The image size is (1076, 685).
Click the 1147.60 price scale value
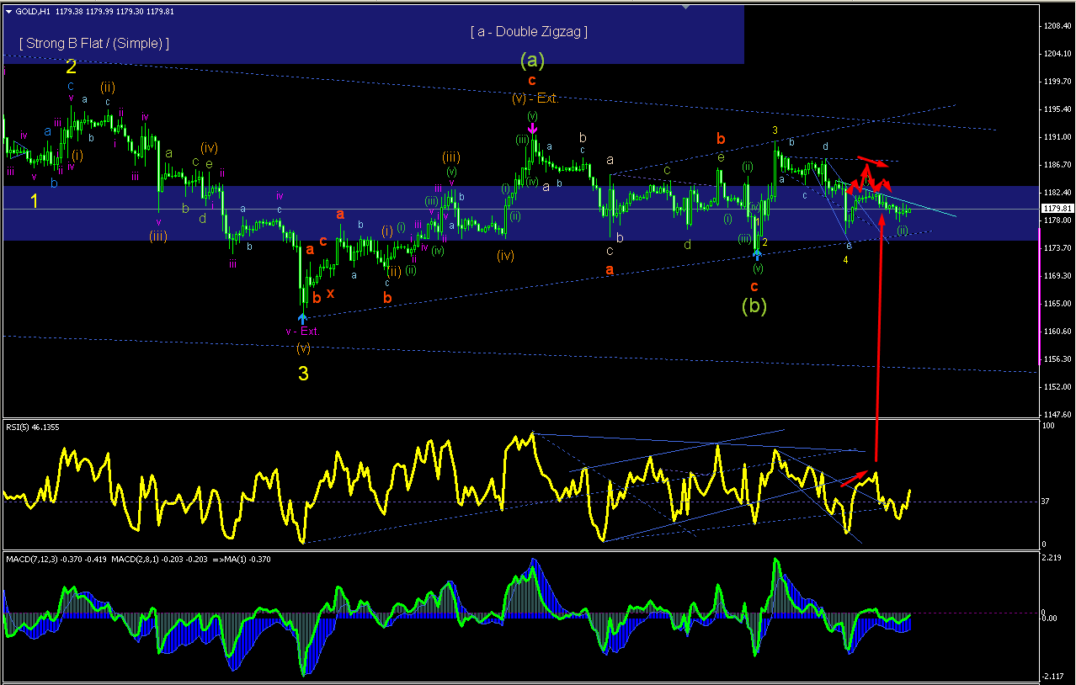tap(1057, 415)
